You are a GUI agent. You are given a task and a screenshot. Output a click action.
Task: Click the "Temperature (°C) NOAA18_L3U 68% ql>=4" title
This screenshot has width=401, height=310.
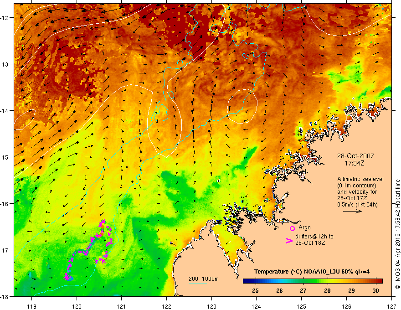pos(312,272)
